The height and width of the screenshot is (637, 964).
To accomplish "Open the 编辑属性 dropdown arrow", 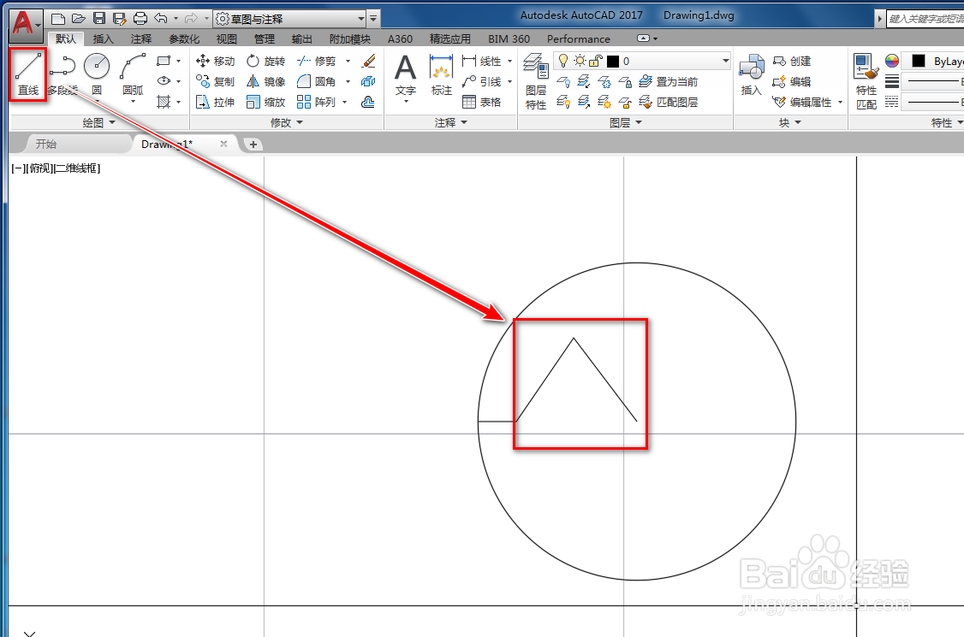I will 840,102.
